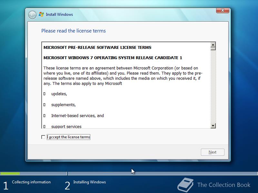This screenshot has height=193, width=258.
Task: Click the 'Please read the license terms' heading
Action: 74,31
